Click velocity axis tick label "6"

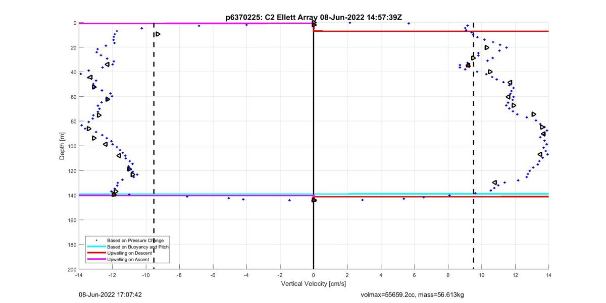[415, 275]
